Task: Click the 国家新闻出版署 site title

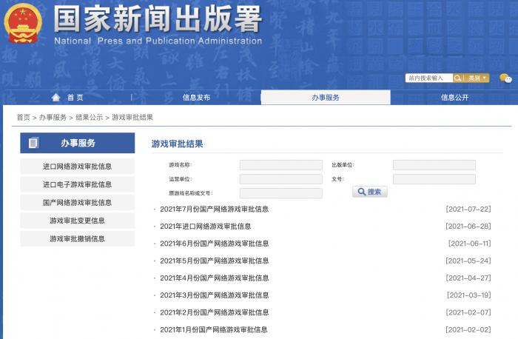Action: point(158,19)
